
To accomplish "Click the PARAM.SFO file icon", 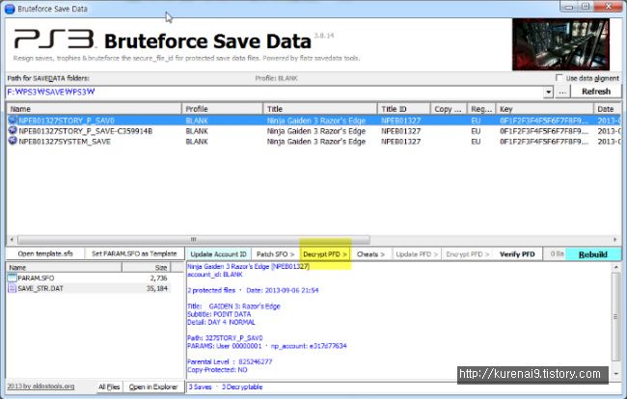I will point(12,278).
